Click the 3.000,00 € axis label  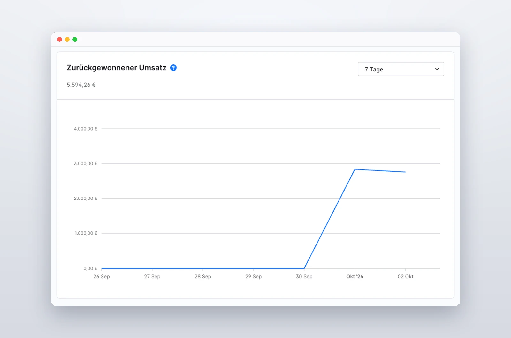click(86, 163)
